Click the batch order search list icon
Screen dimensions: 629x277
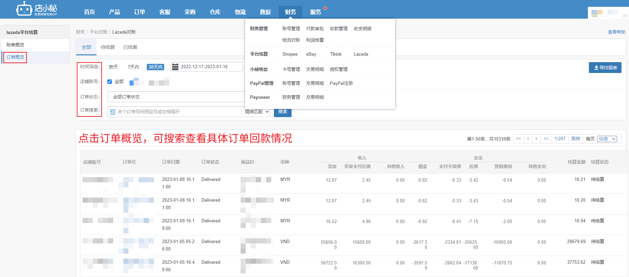coord(113,112)
